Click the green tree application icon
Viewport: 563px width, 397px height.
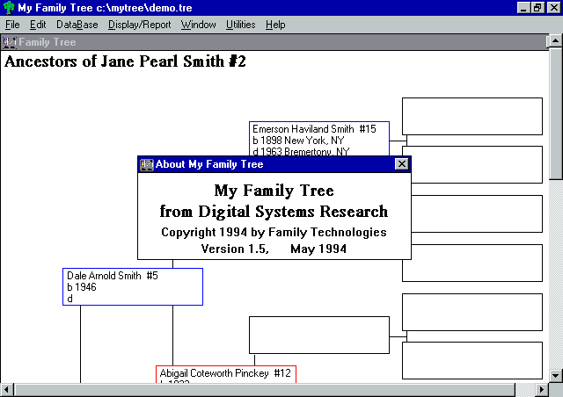click(9, 8)
